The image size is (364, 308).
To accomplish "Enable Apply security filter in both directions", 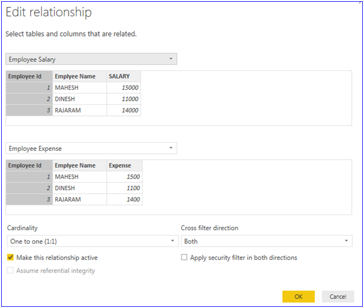I will pyautogui.click(x=185, y=258).
